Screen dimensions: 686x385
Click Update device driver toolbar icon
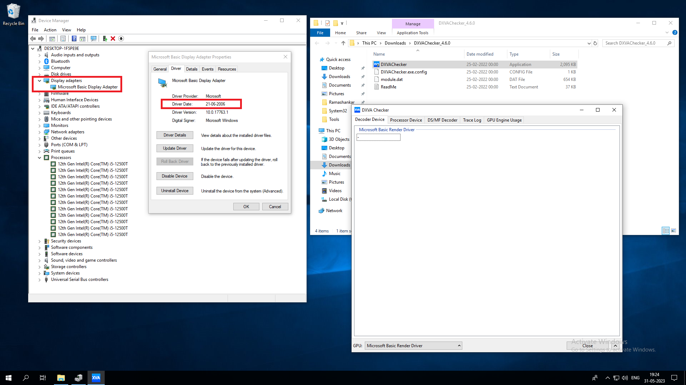coord(105,38)
